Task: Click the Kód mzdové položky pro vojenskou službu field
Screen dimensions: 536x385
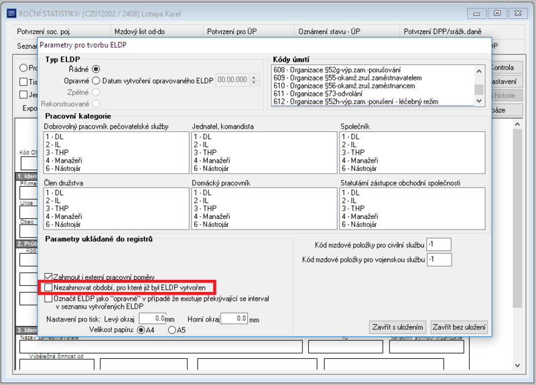Action: [x=440, y=260]
